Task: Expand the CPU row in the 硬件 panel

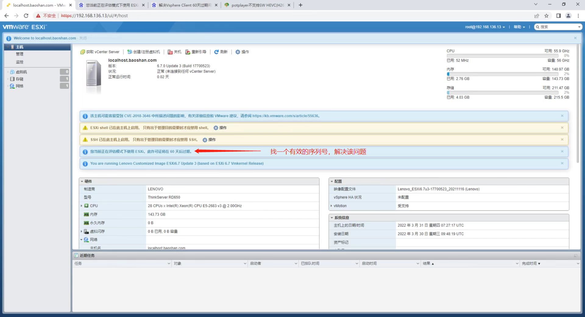Action: click(x=81, y=206)
